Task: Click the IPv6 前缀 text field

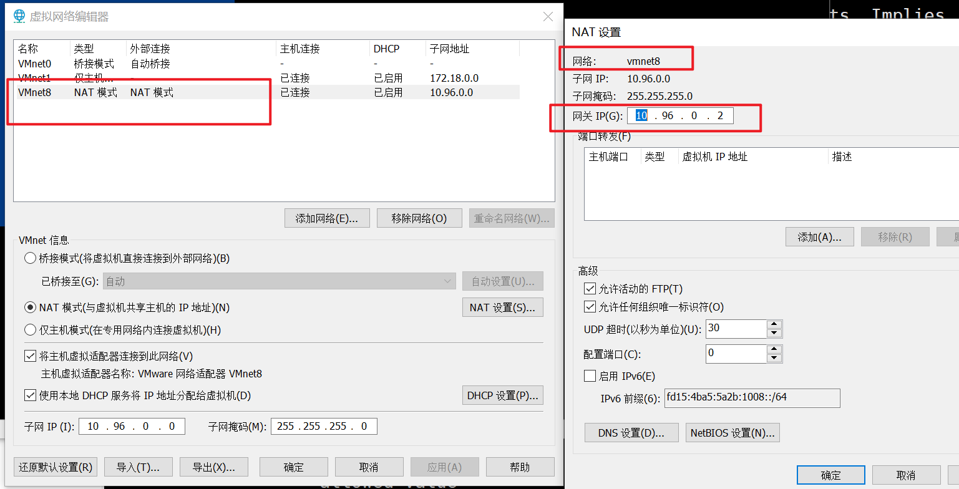Action: 752,398
